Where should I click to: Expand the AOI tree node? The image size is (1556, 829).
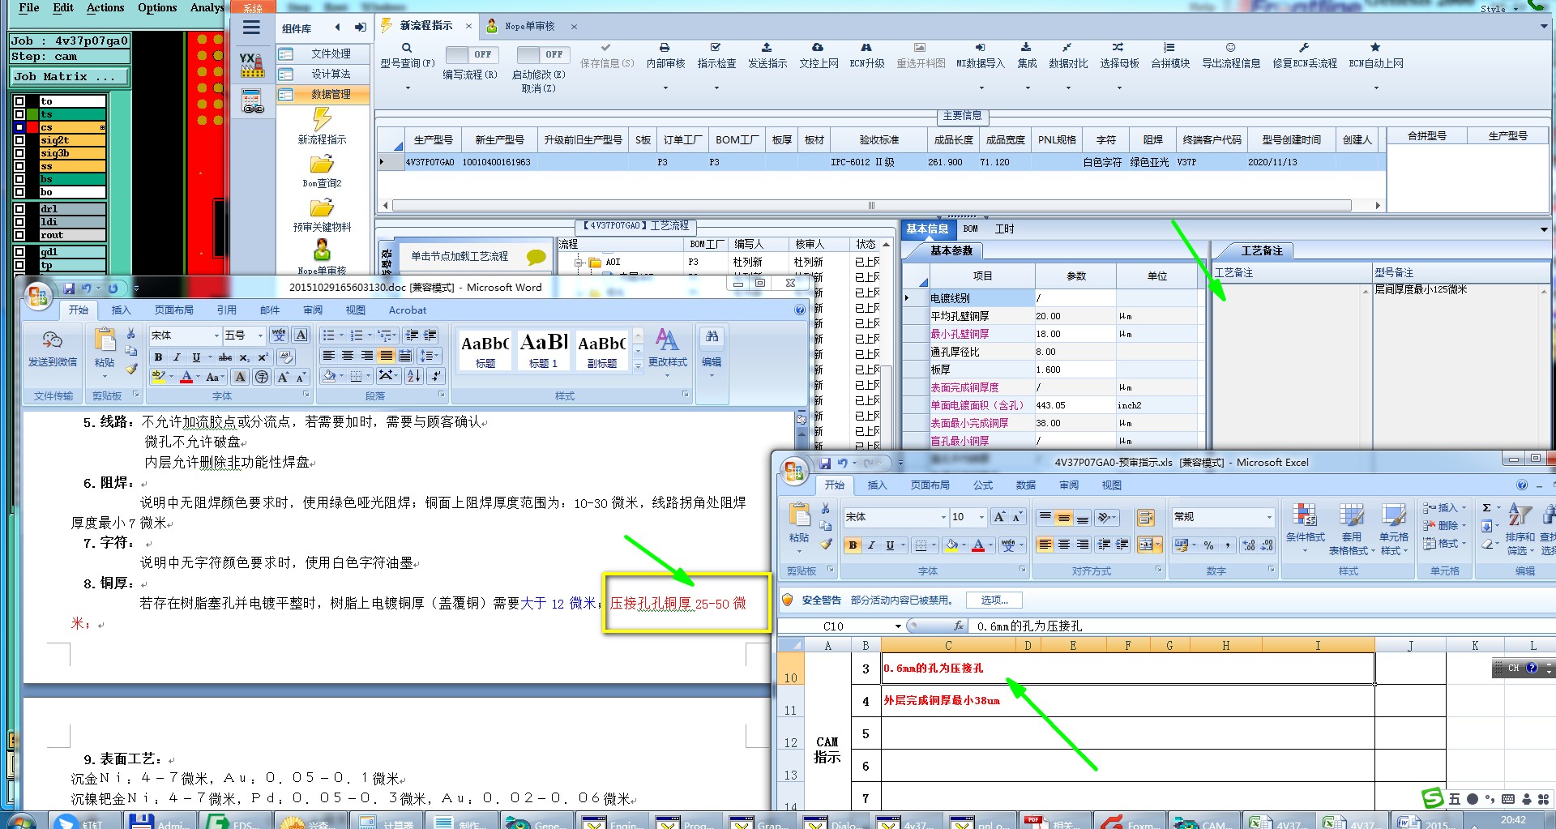click(578, 263)
